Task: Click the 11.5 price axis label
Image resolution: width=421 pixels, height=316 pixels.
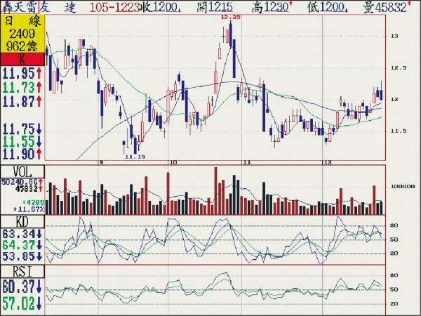Action: click(399, 131)
